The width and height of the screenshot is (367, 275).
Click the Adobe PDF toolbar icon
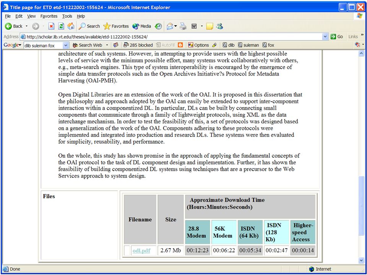(357, 45)
